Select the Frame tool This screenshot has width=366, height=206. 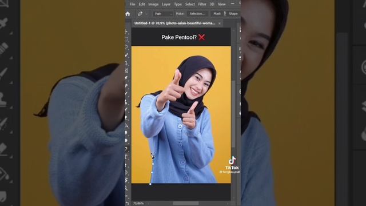(126, 70)
